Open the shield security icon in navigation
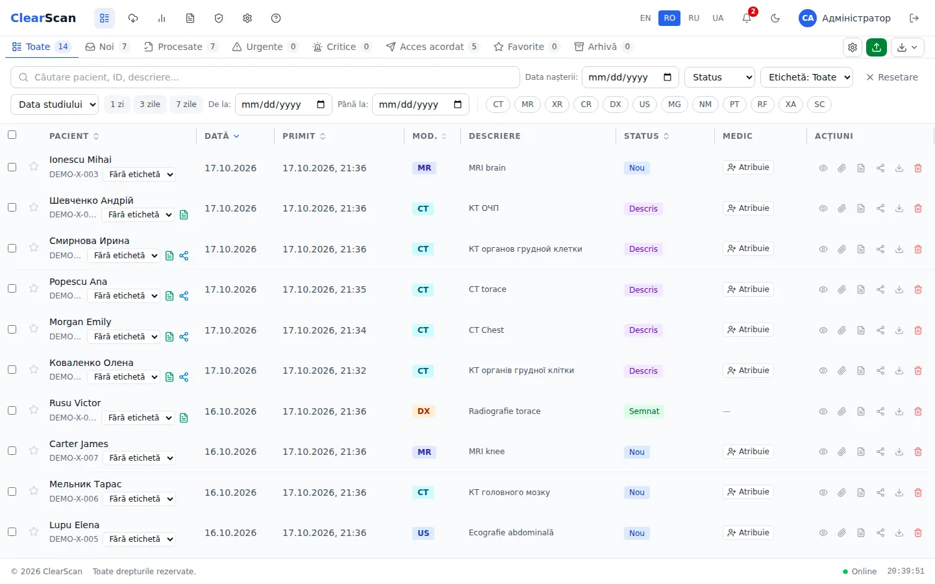Viewport: 935px width, 584px height. [219, 18]
